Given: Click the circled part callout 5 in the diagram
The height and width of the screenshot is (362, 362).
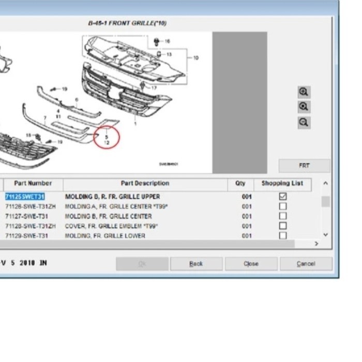Looking at the screenshot, I should tap(107, 137).
